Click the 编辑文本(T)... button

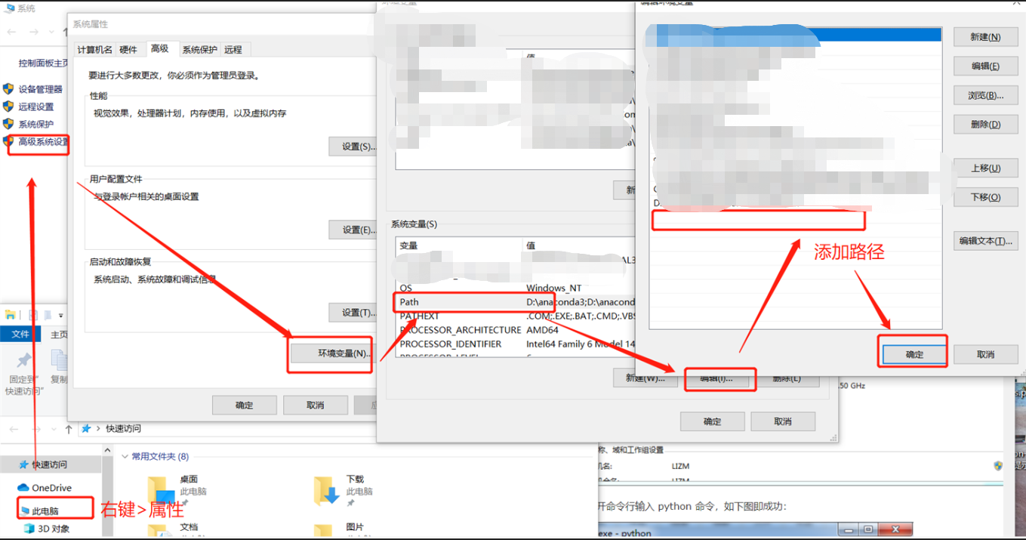click(x=985, y=241)
